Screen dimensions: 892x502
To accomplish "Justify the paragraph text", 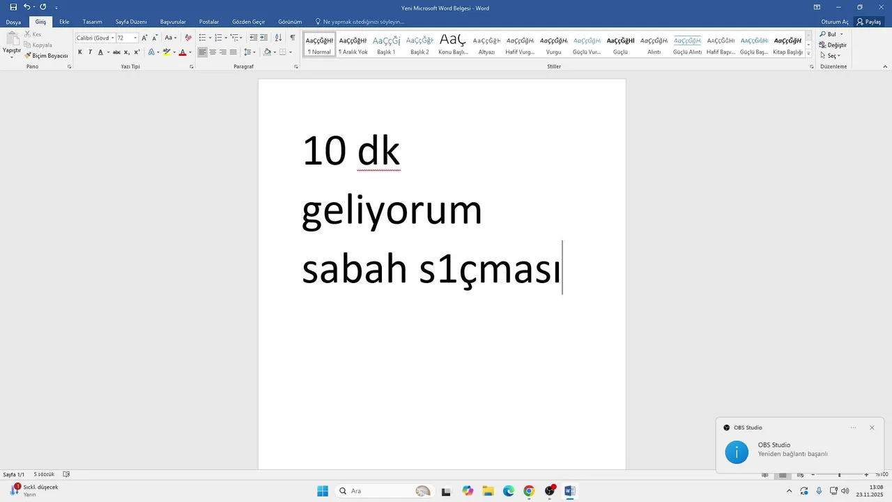I will [233, 52].
